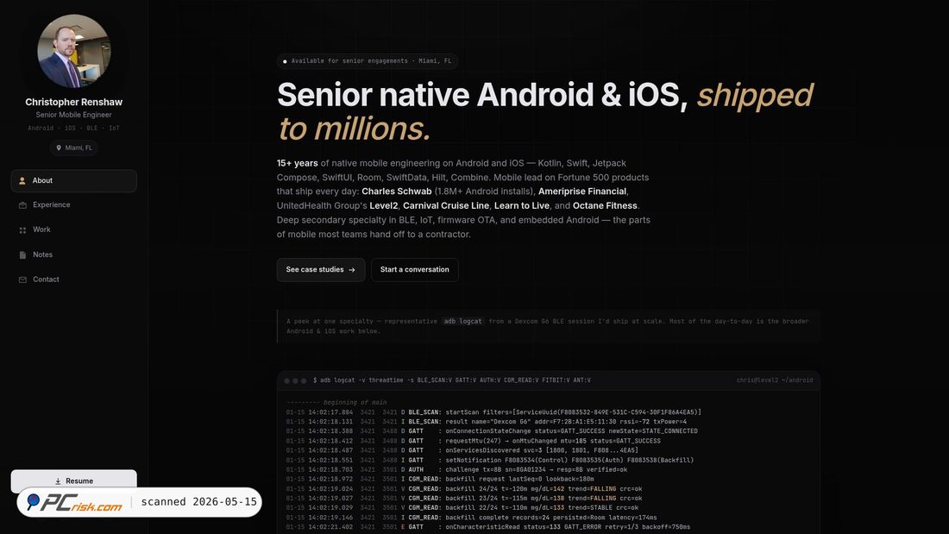Click the terminal window dots
Viewport: 949px width, 534px height.
click(x=295, y=380)
